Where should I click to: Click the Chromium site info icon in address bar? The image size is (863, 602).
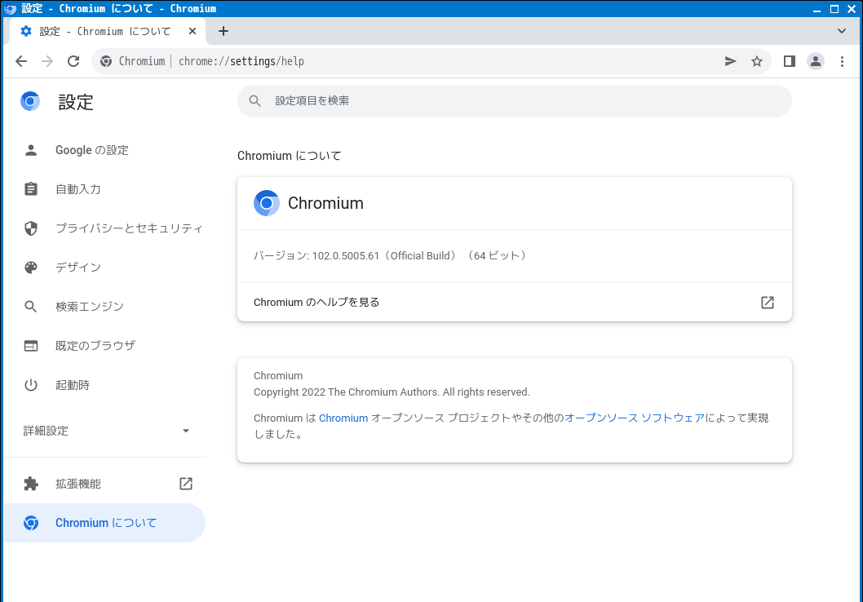pos(106,61)
